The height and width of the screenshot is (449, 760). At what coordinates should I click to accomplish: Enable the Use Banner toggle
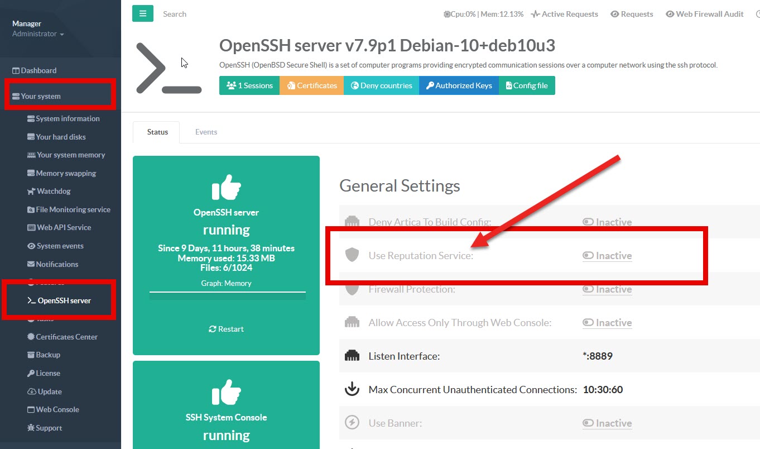607,423
